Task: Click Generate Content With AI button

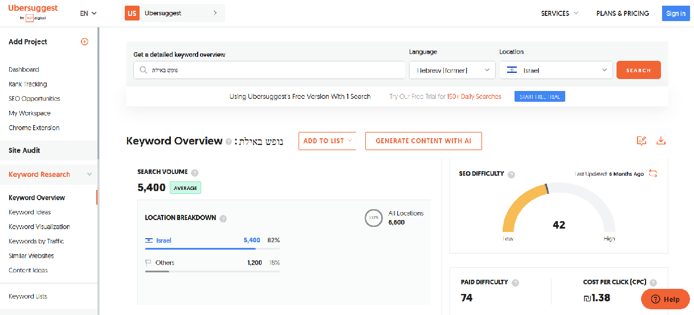Action: [x=423, y=141]
